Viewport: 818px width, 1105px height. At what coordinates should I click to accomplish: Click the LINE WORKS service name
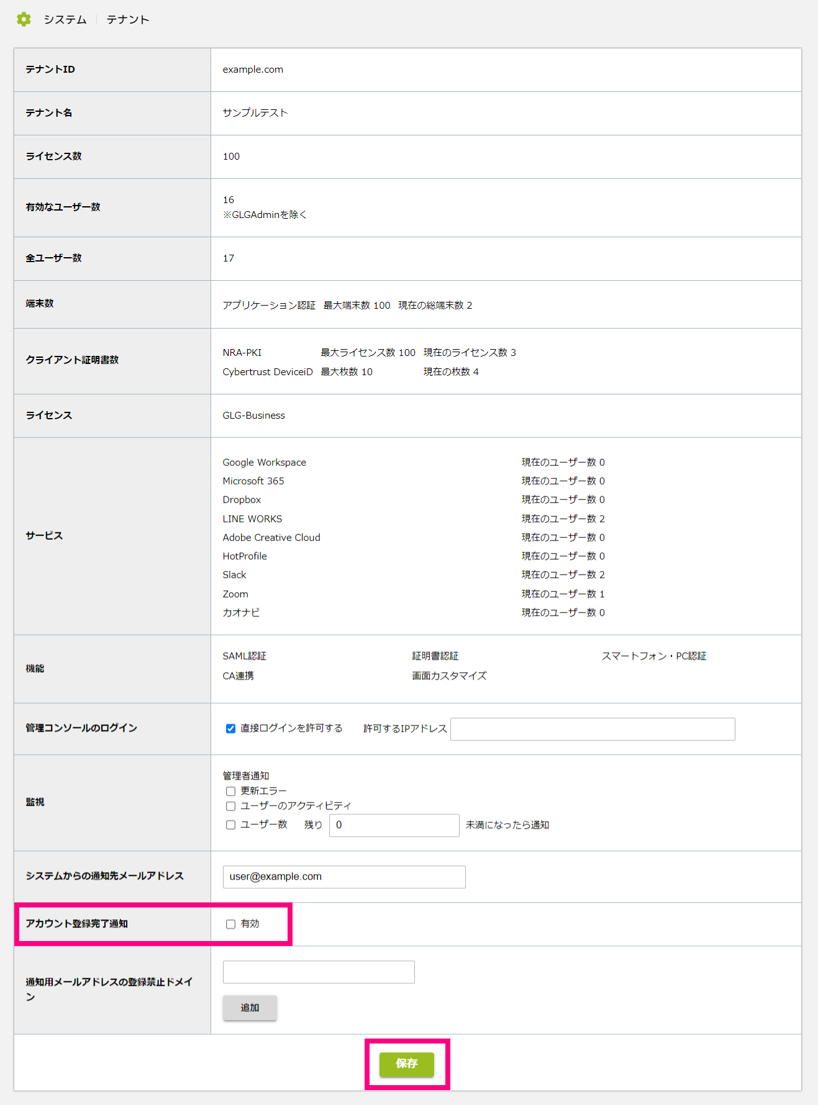tap(252, 519)
